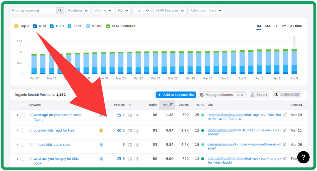
Task: Click SERP features icon in first keyword row
Action: point(130,115)
